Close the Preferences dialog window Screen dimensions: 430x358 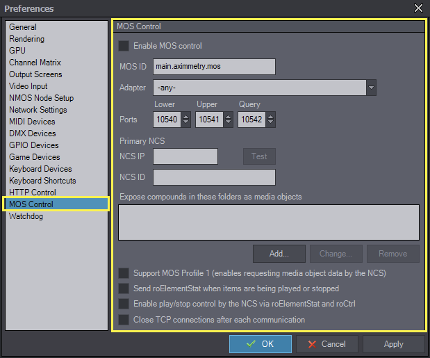click(x=418, y=8)
